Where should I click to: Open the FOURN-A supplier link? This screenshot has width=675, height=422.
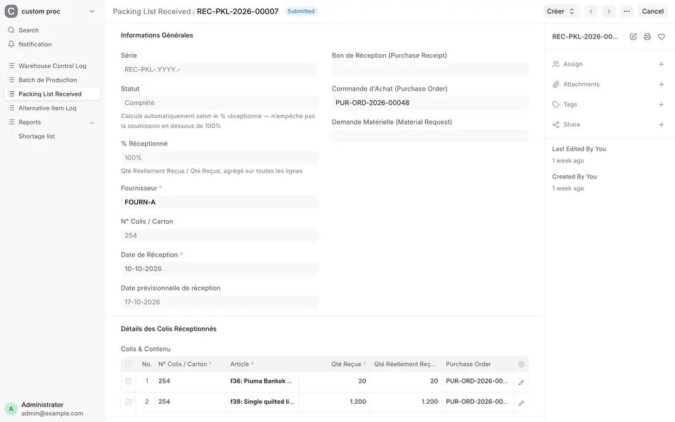click(x=140, y=203)
